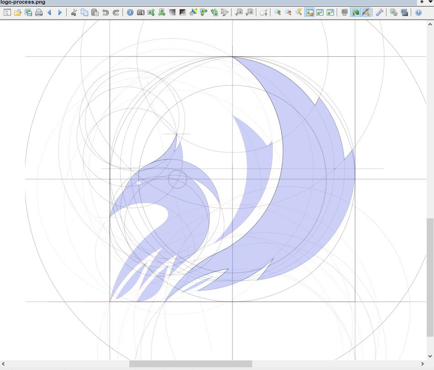Toggle the high quality zoom magnifier button
This screenshot has height=370, width=434.
[x=365, y=12]
